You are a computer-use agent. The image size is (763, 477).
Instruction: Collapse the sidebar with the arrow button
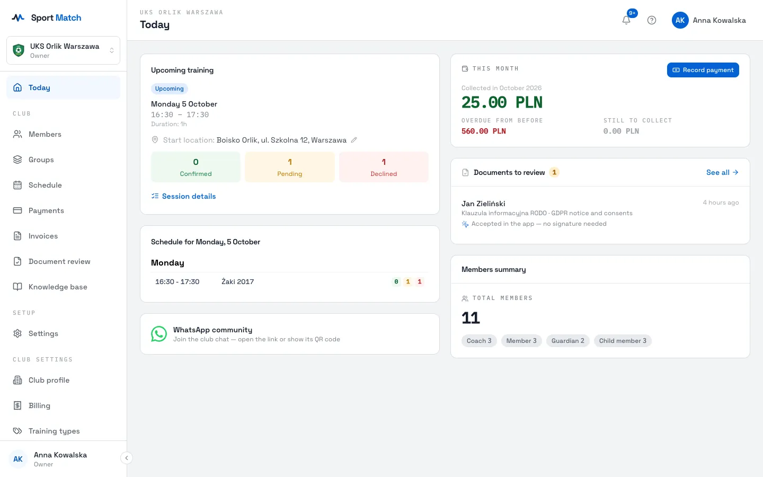pos(127,458)
